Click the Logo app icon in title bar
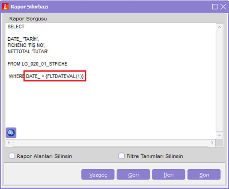Viewport: 229px width, 189px height. coord(5,6)
